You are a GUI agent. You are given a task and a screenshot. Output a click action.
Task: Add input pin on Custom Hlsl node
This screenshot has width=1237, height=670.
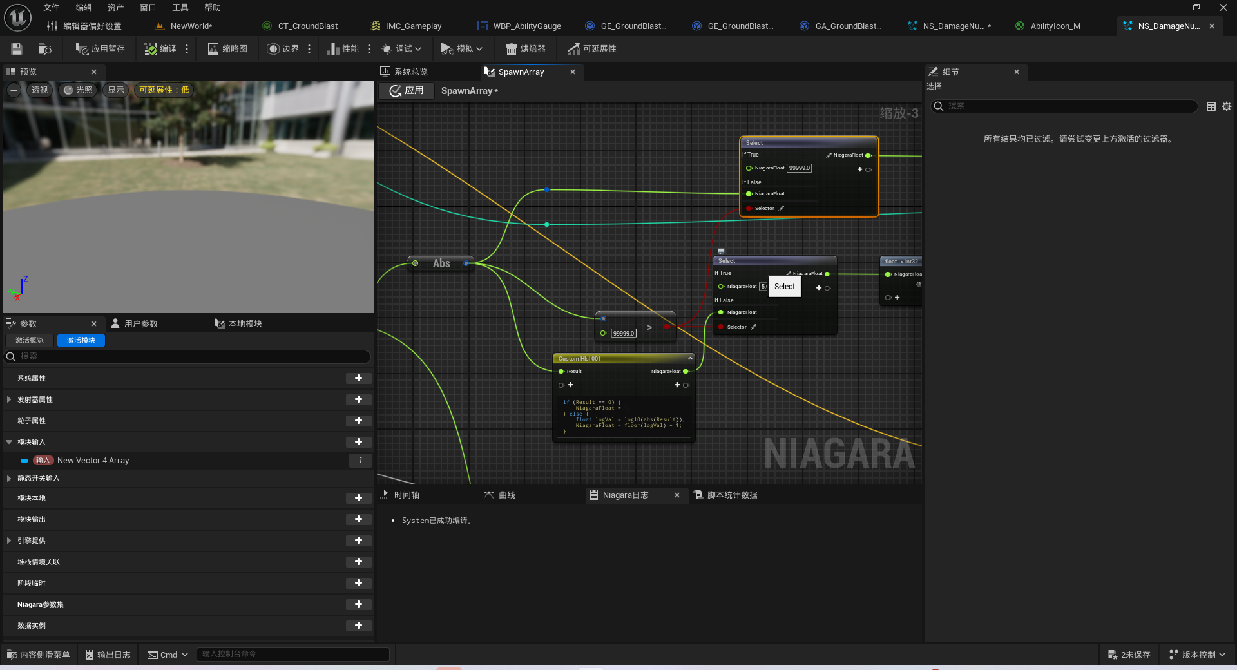[566, 385]
